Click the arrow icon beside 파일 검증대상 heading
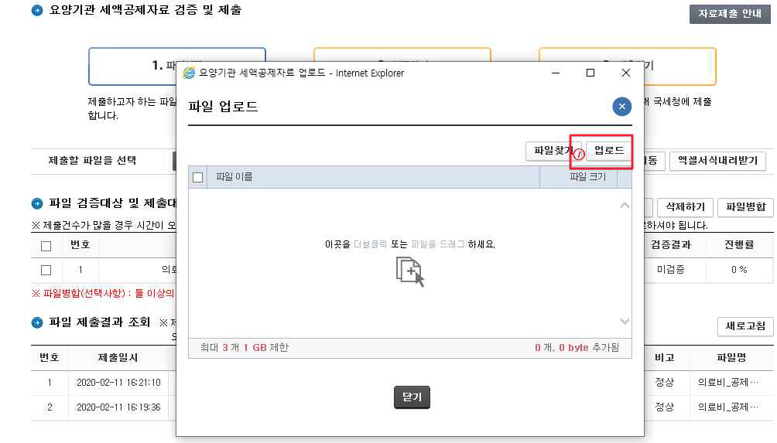Screen dimensions: 777x443 pyautogui.click(x=37, y=204)
